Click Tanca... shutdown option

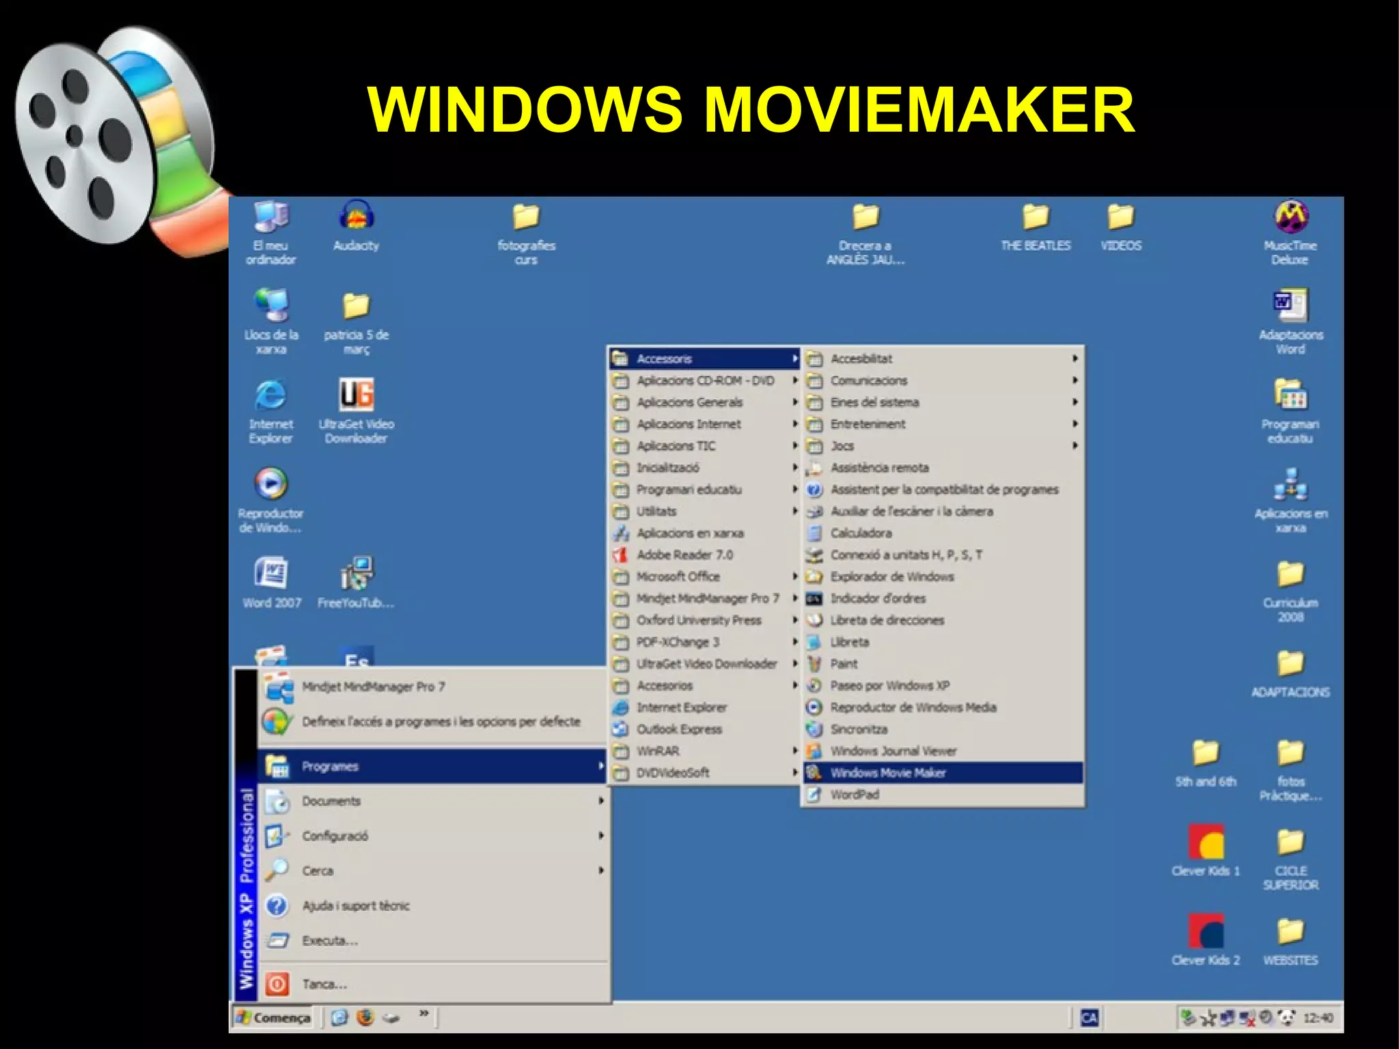[432, 984]
